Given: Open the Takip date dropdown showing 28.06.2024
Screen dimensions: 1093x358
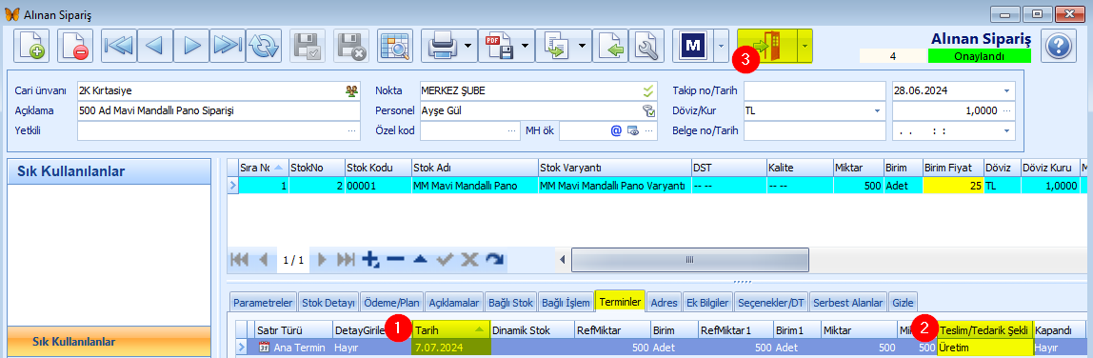Looking at the screenshot, I should tap(1005, 90).
